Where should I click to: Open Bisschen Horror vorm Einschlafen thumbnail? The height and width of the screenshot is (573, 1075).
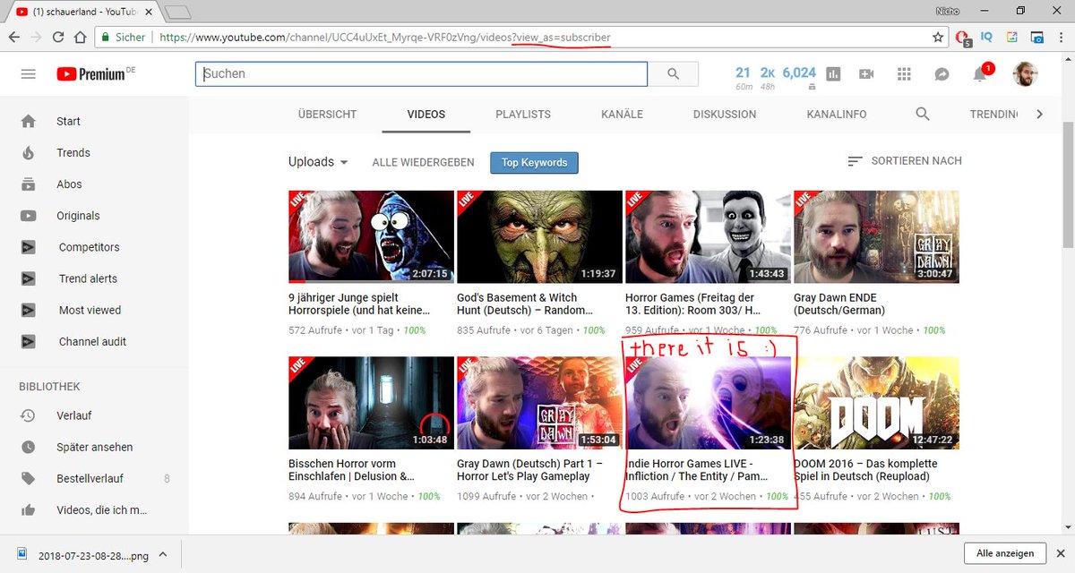(371, 403)
